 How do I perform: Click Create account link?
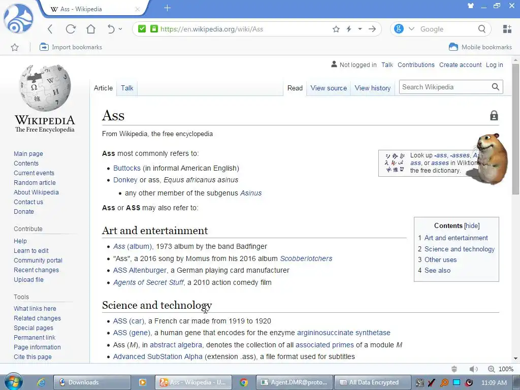(x=460, y=65)
